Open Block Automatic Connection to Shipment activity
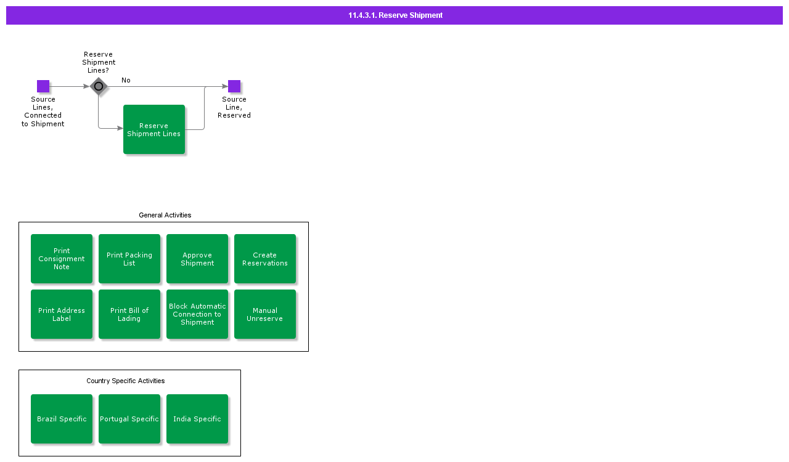 pyautogui.click(x=197, y=314)
